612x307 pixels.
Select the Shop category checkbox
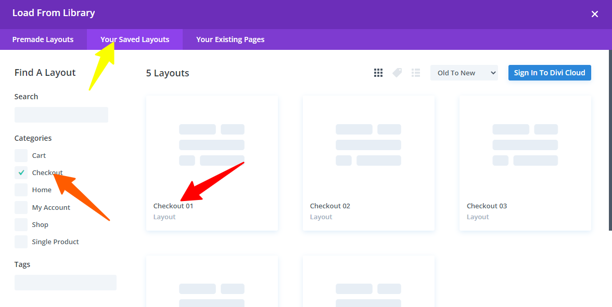21,224
